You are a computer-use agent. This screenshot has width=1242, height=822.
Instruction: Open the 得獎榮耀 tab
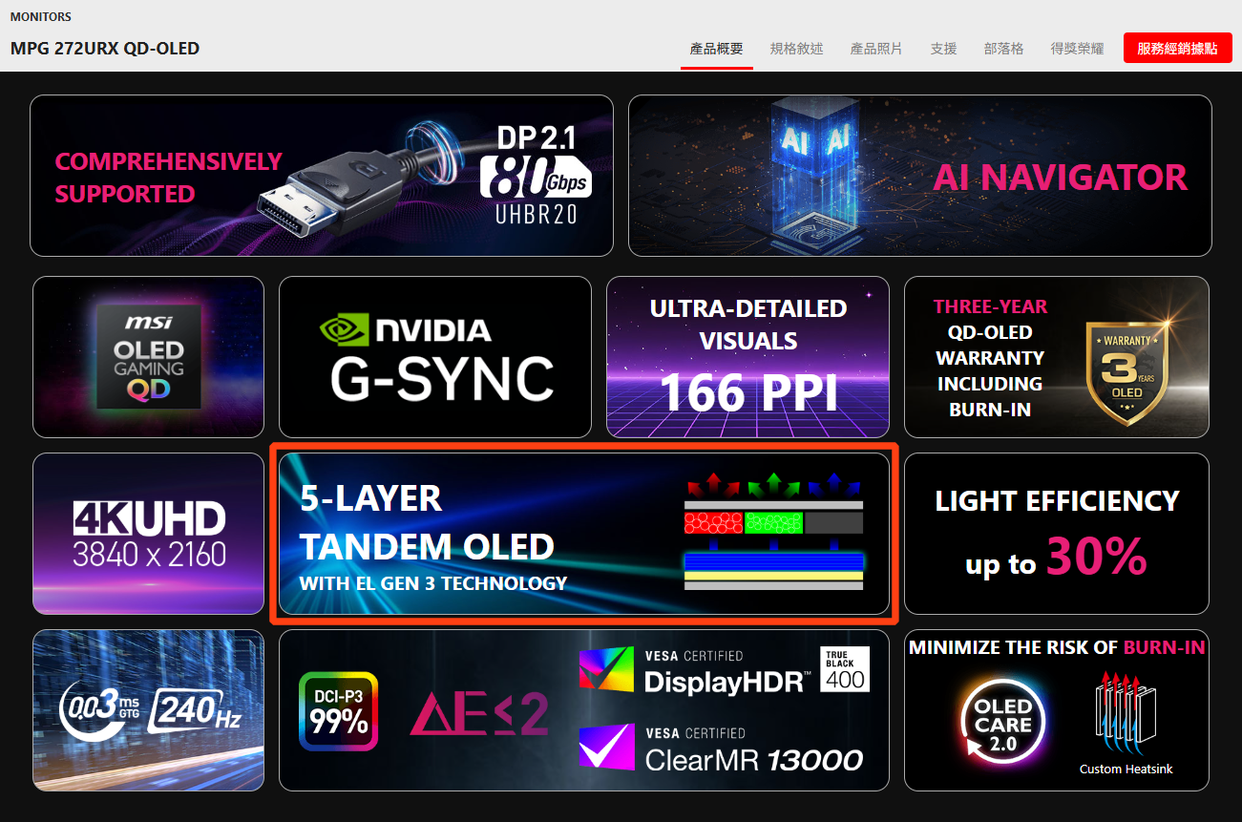[x=1076, y=49]
